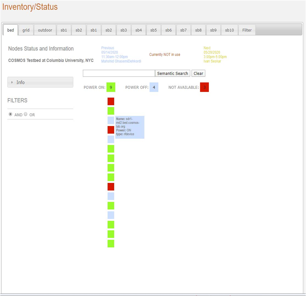Click light blue node just under the lowest red node
This screenshot has width=306, height=296.
111,196
